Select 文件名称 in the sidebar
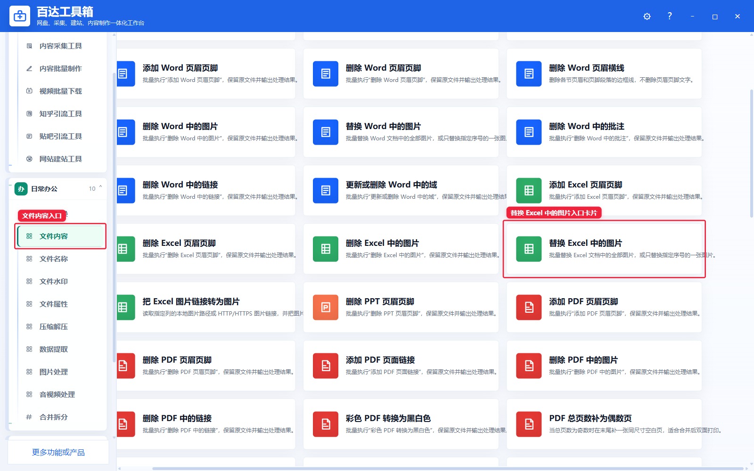The height and width of the screenshot is (471, 754). [60, 259]
